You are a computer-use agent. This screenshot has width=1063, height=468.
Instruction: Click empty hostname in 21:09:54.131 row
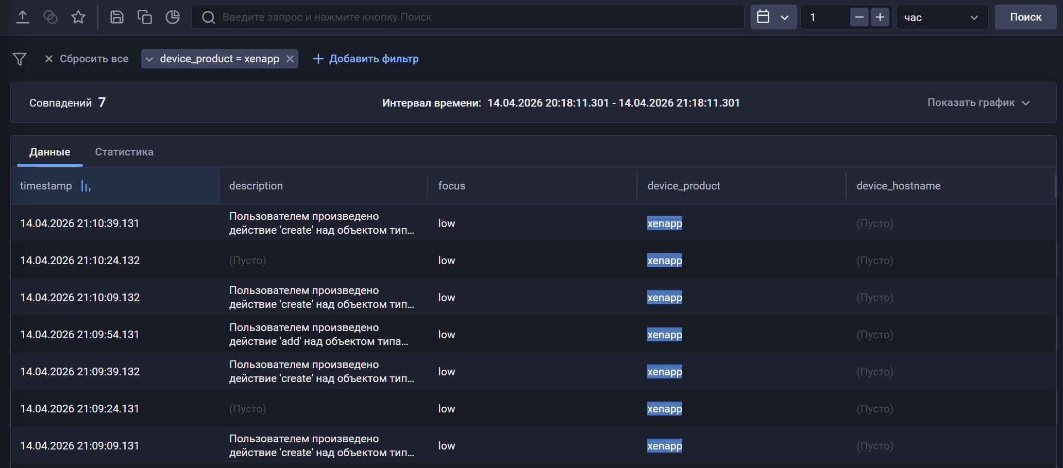tap(875, 335)
